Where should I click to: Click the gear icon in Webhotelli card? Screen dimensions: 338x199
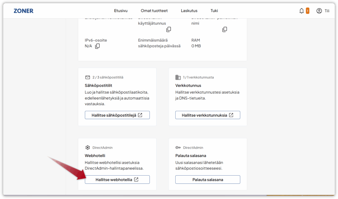click(x=87, y=148)
